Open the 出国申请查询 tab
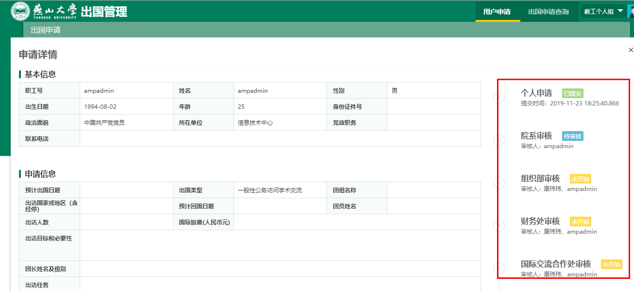The width and height of the screenshot is (634, 291). pyautogui.click(x=548, y=11)
